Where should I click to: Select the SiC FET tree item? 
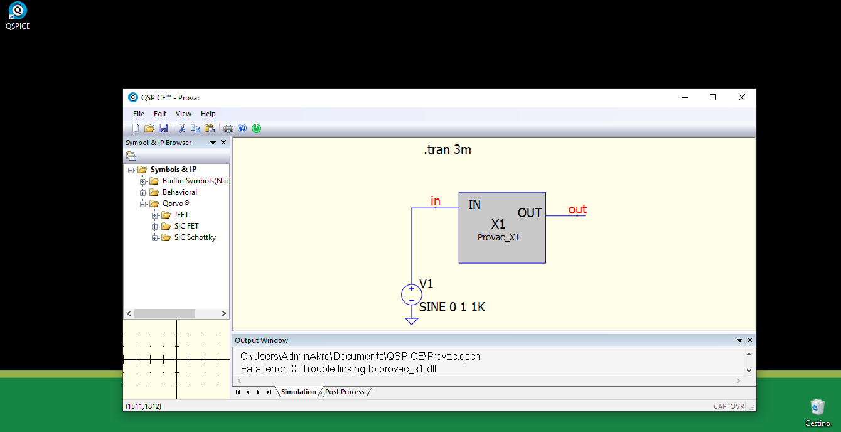click(x=186, y=226)
